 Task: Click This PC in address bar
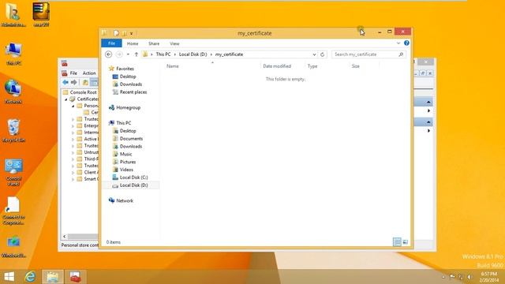pyautogui.click(x=163, y=54)
